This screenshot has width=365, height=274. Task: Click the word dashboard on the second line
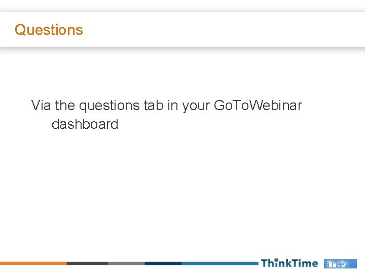point(85,124)
